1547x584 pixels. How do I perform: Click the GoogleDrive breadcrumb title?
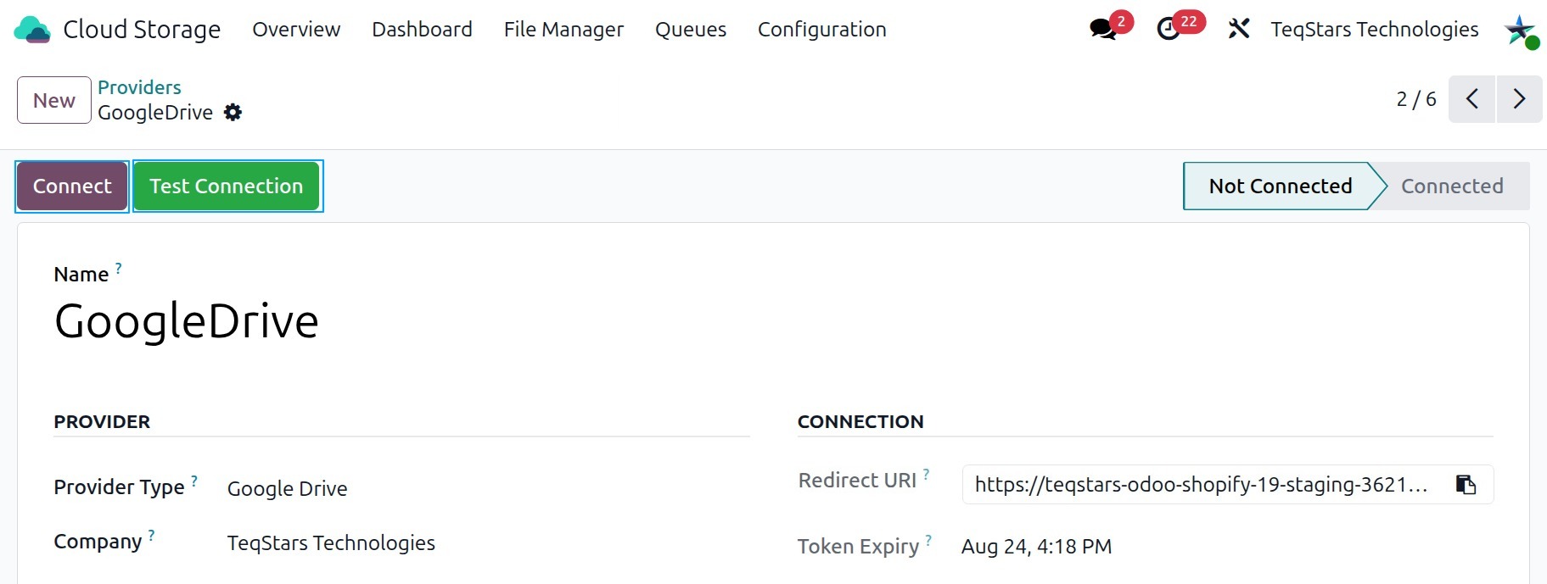(x=155, y=113)
